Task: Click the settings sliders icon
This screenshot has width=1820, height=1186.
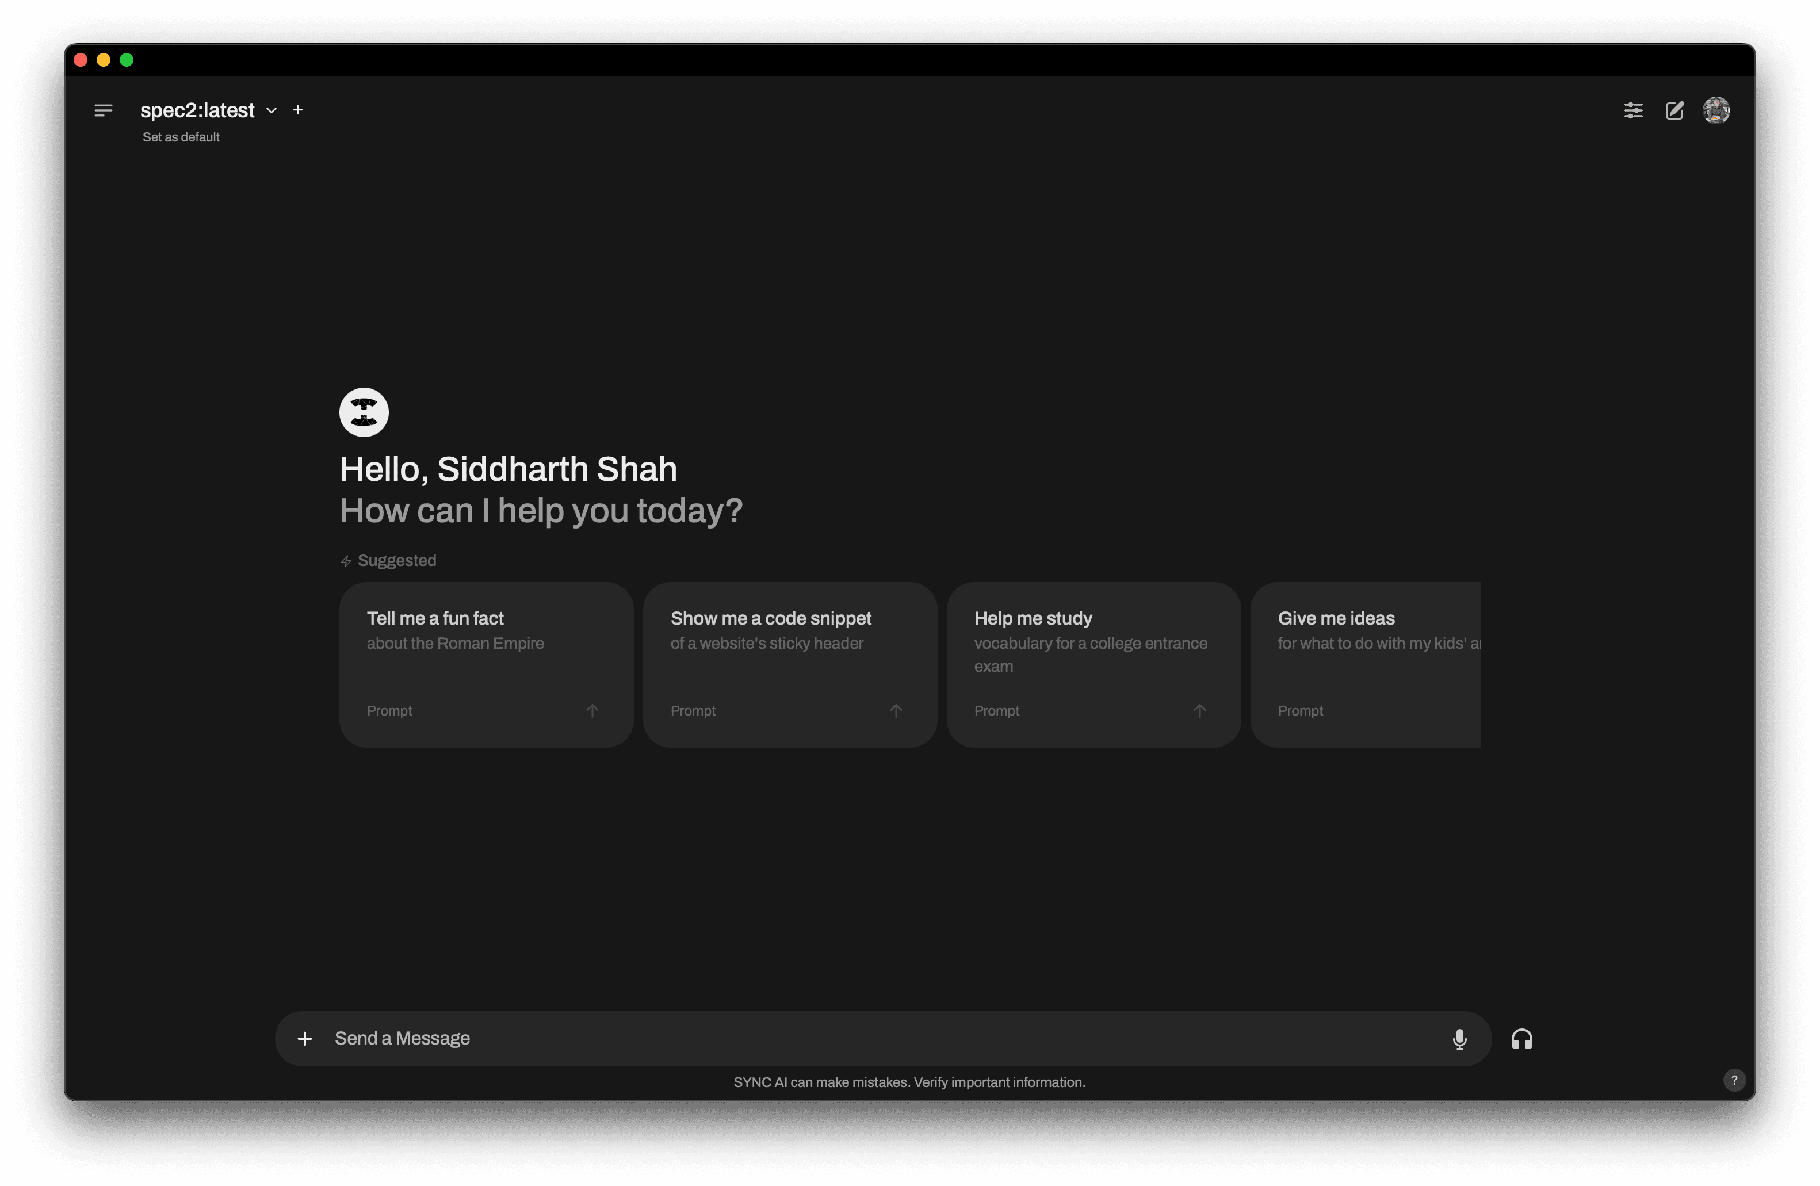Action: pos(1633,110)
